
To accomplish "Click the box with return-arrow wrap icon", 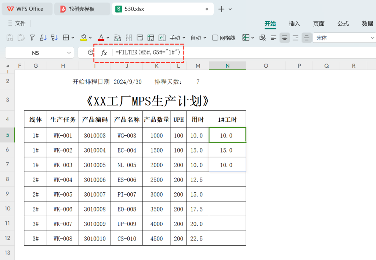I will (140, 38).
